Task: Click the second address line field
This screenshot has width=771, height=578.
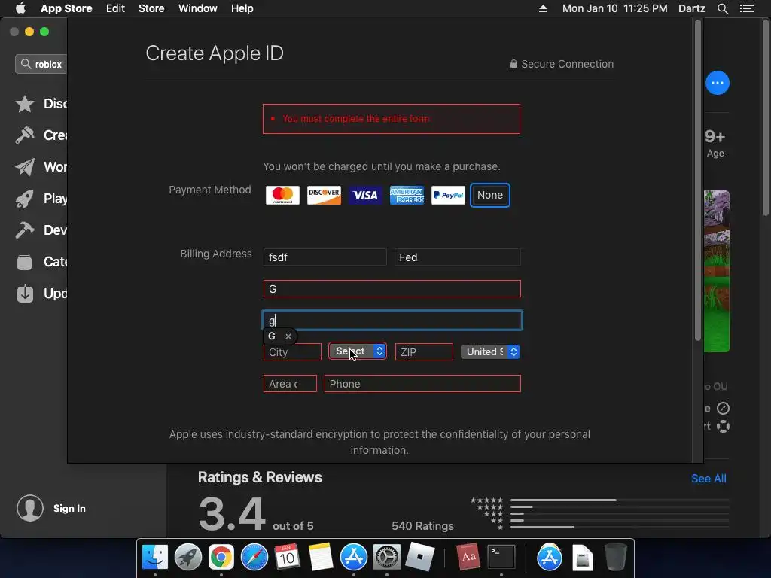Action: [392, 321]
